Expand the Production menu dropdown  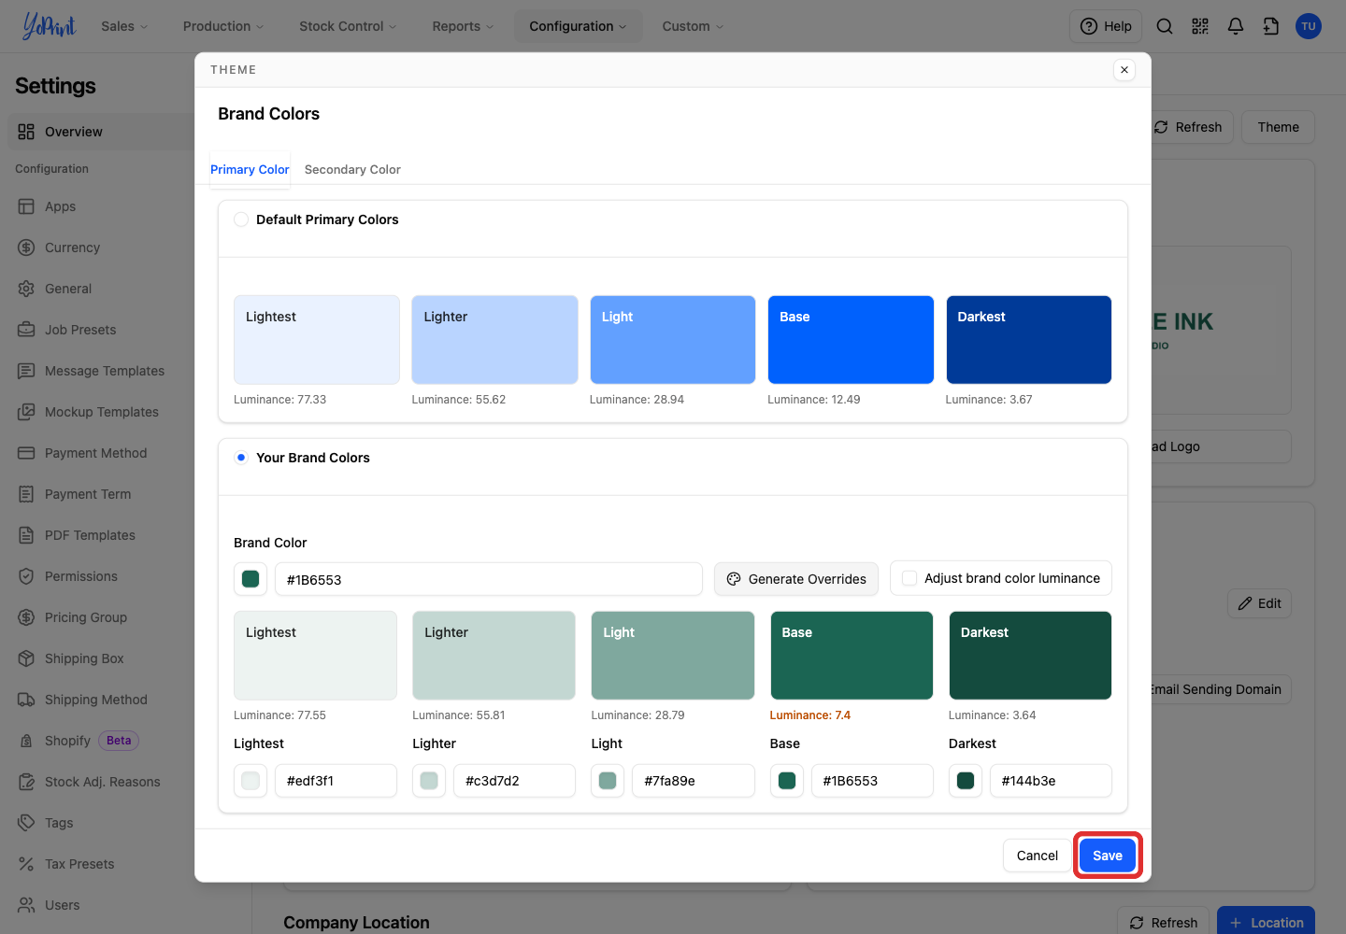(223, 26)
